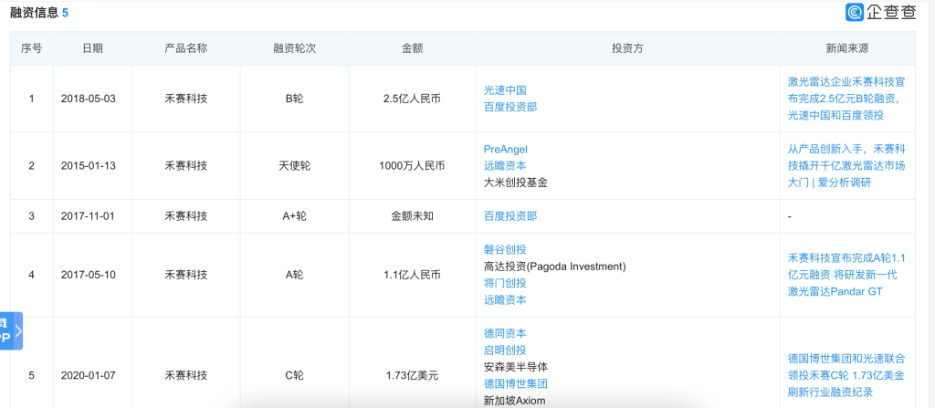Image resolution: width=935 pixels, height=408 pixels.
Task: Click the 日期 column header
Action: [92, 48]
